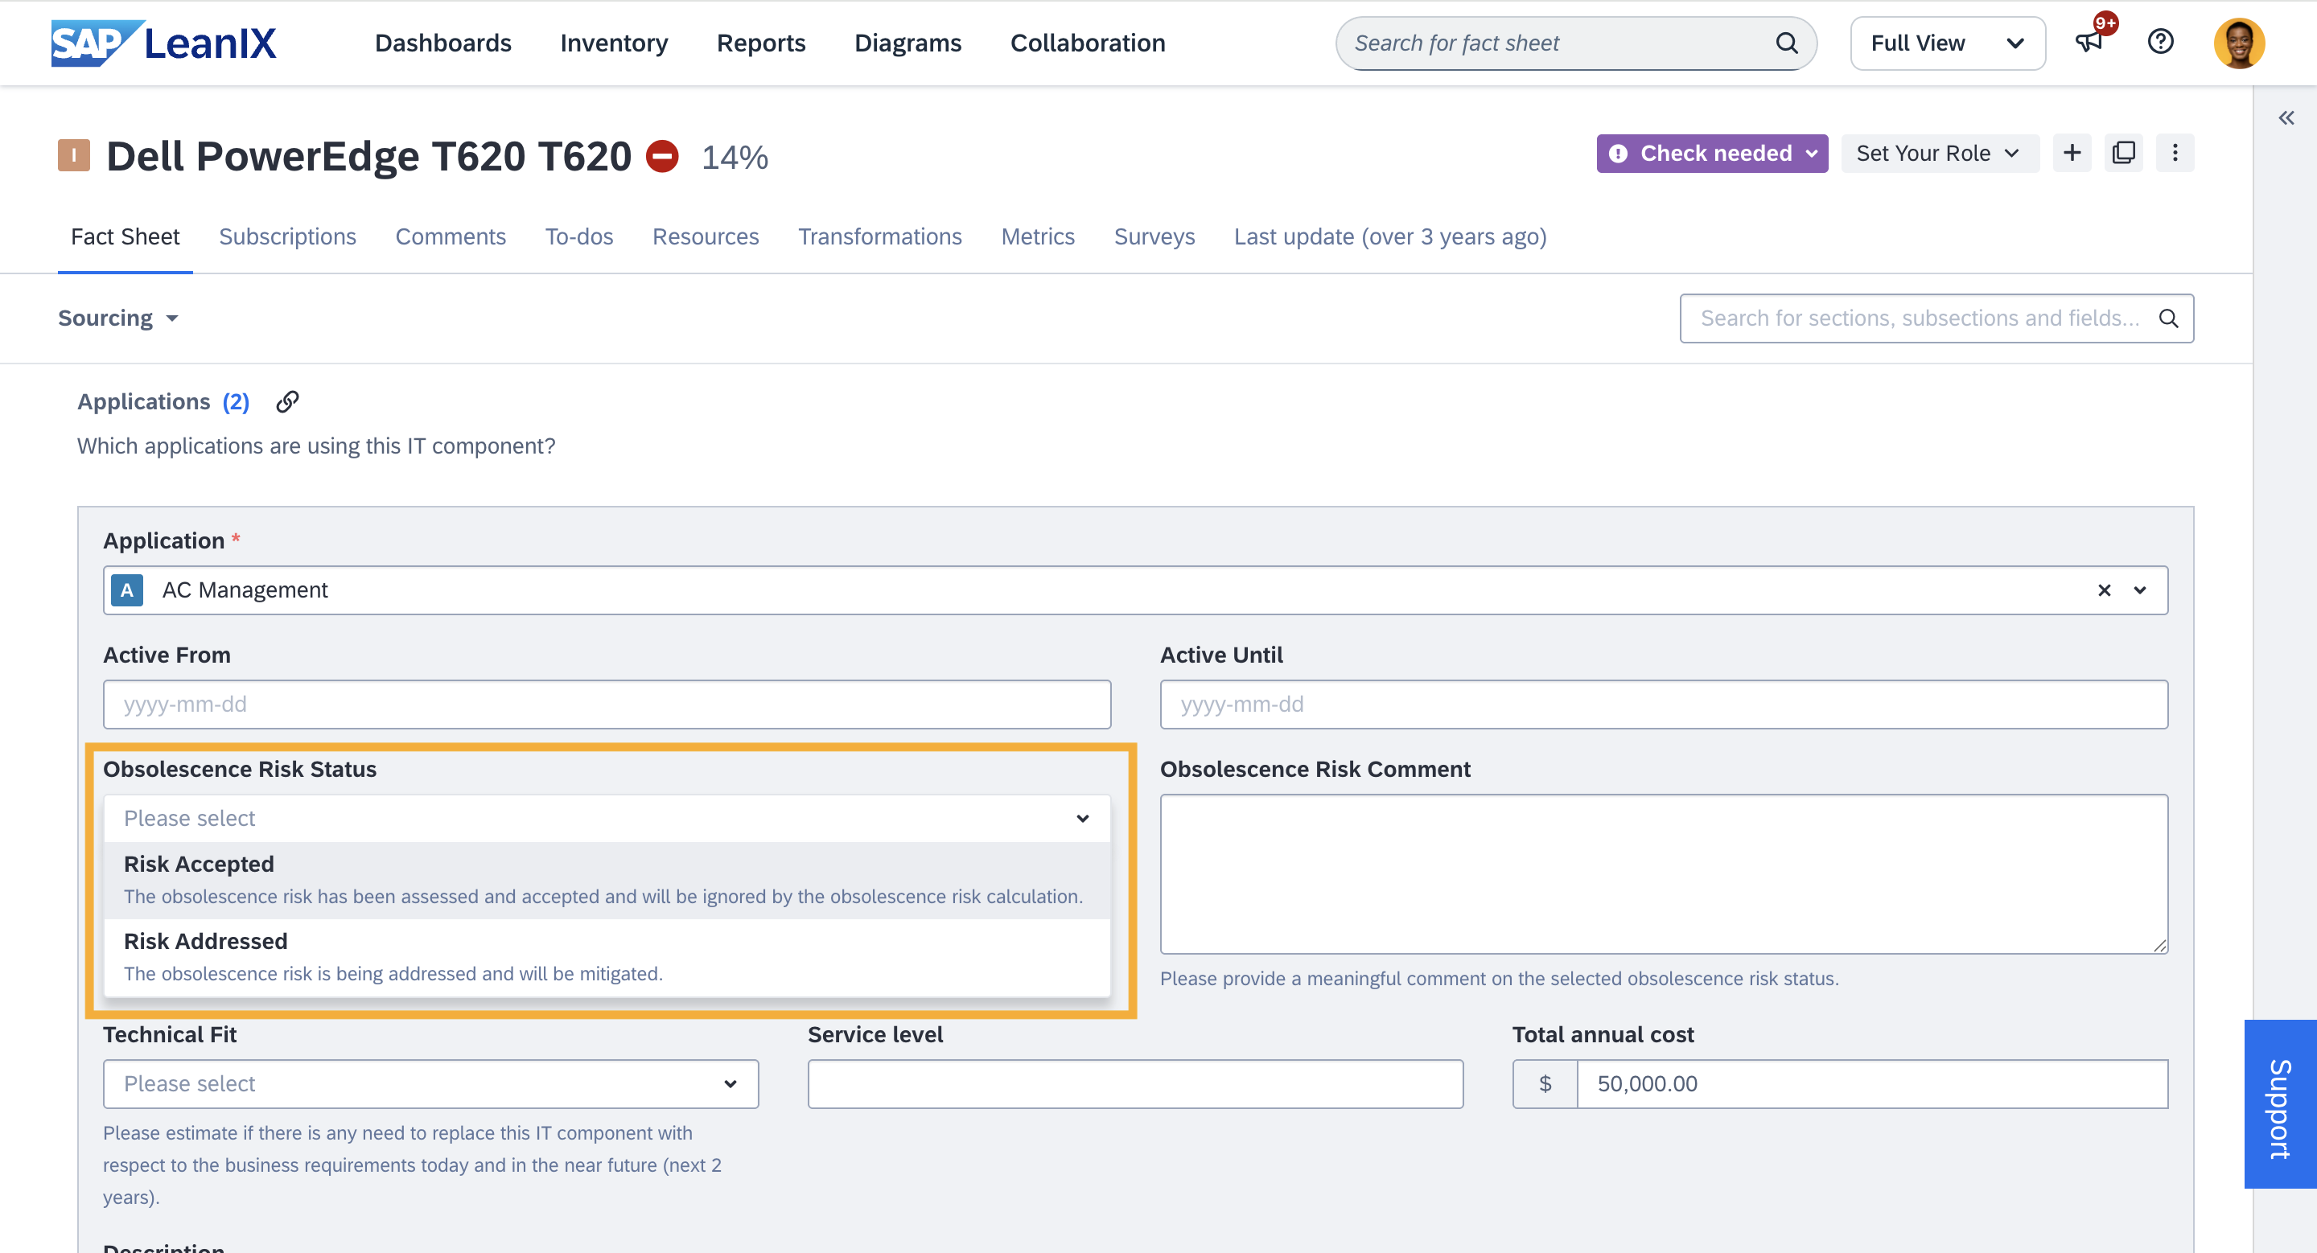
Task: Click the Active From date field
Action: [607, 704]
